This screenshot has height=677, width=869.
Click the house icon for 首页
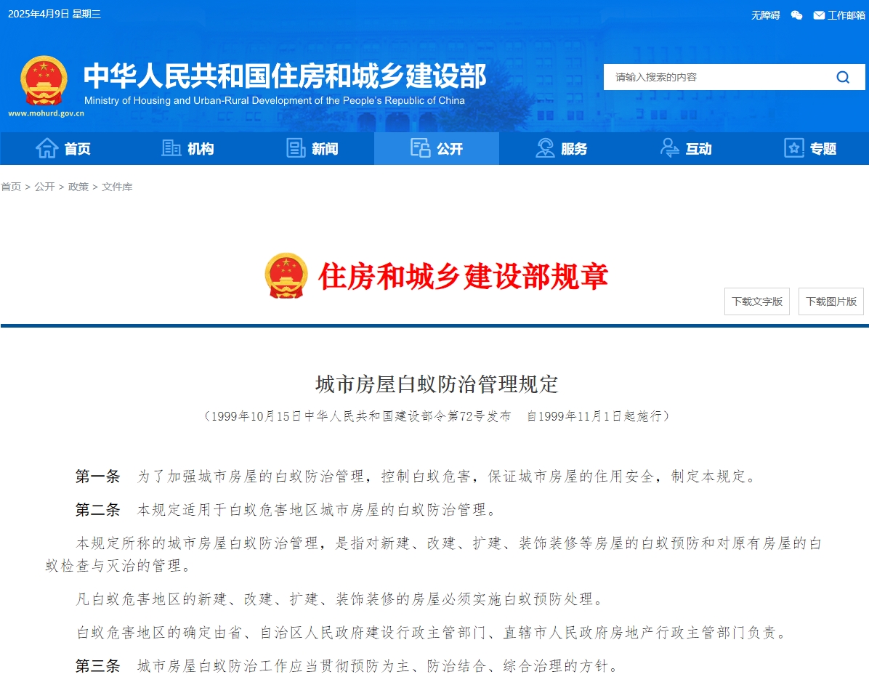(47, 148)
